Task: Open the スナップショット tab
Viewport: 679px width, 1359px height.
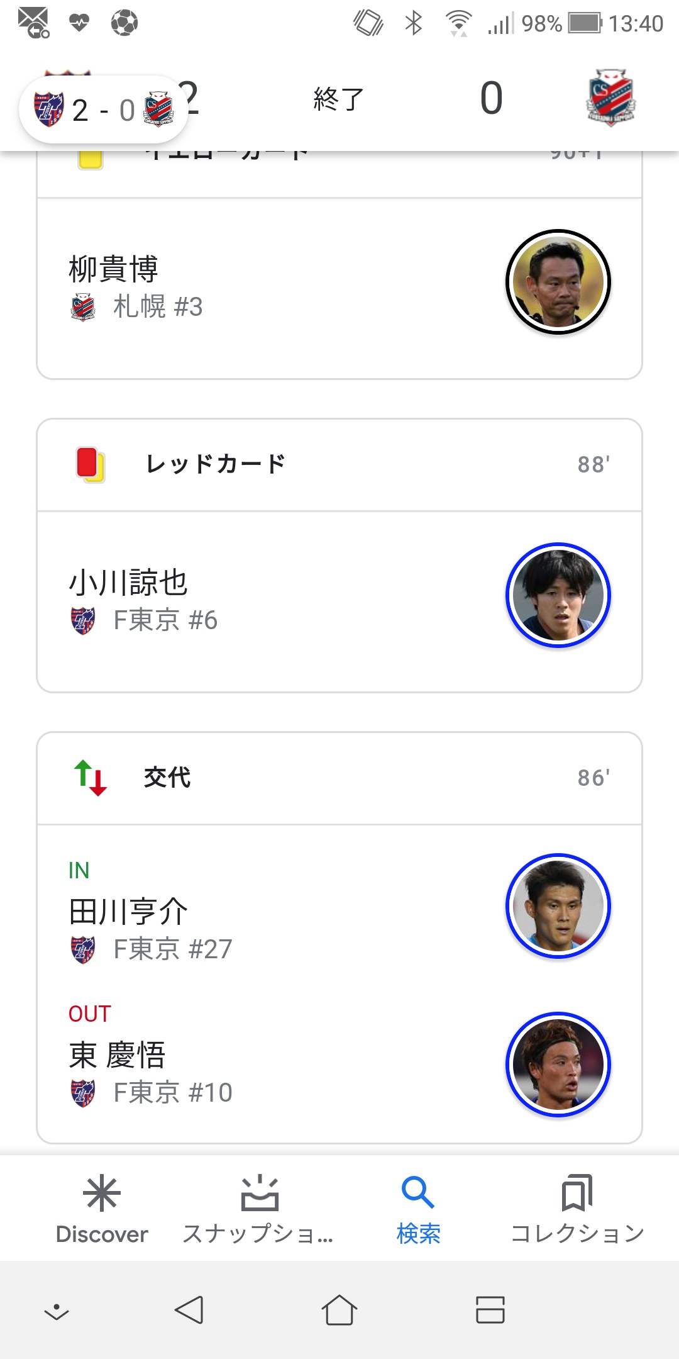Action: [x=259, y=1209]
